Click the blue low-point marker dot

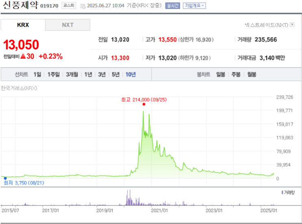[5, 178]
